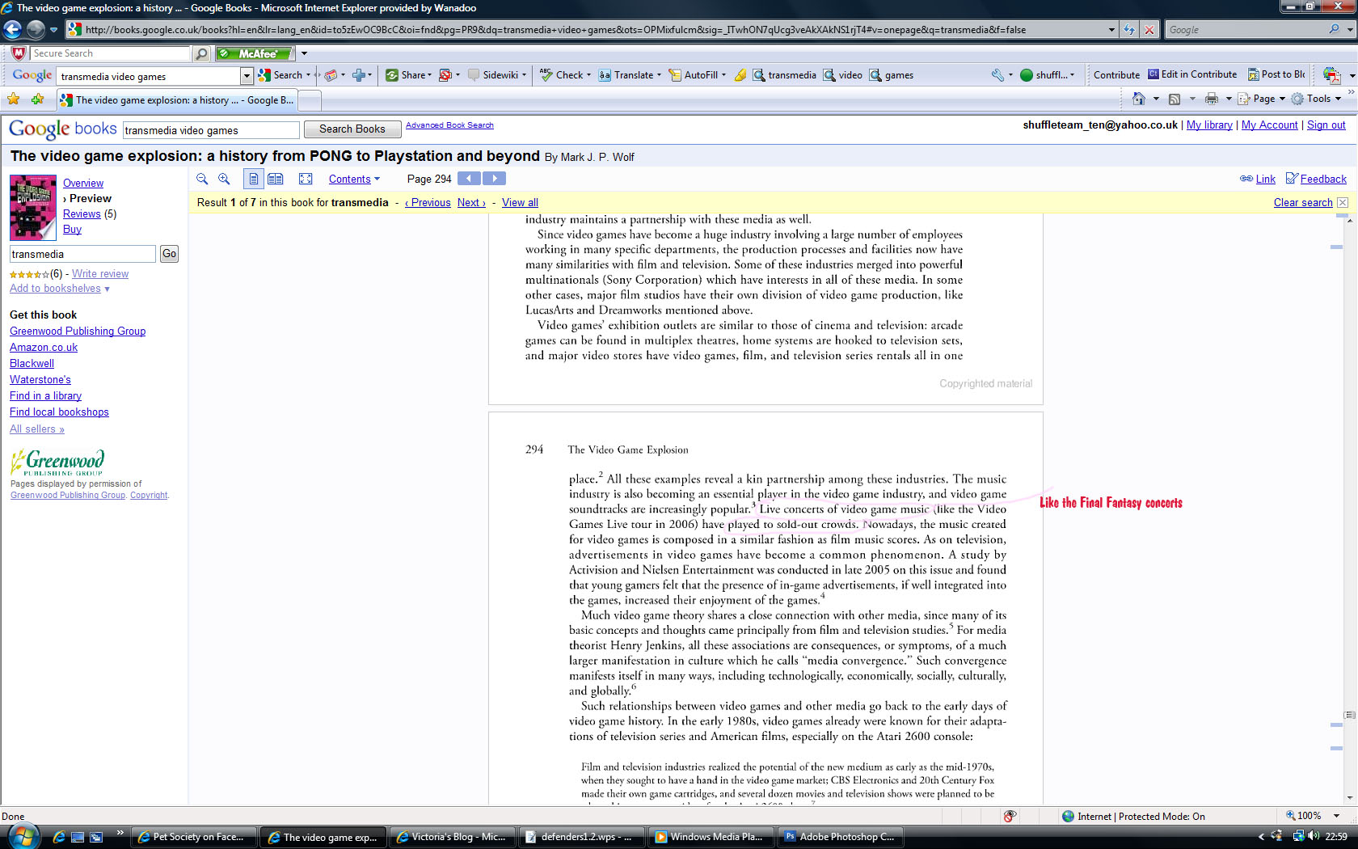The width and height of the screenshot is (1358, 849).
Task: Click the RSS feeds icon
Action: click(x=1175, y=99)
